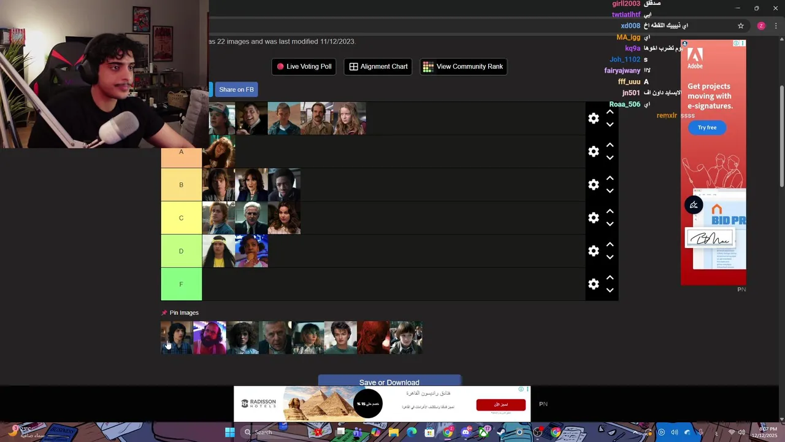Open Xbox app from taskbar
Image resolution: width=785 pixels, height=442 pixels.
click(483, 432)
